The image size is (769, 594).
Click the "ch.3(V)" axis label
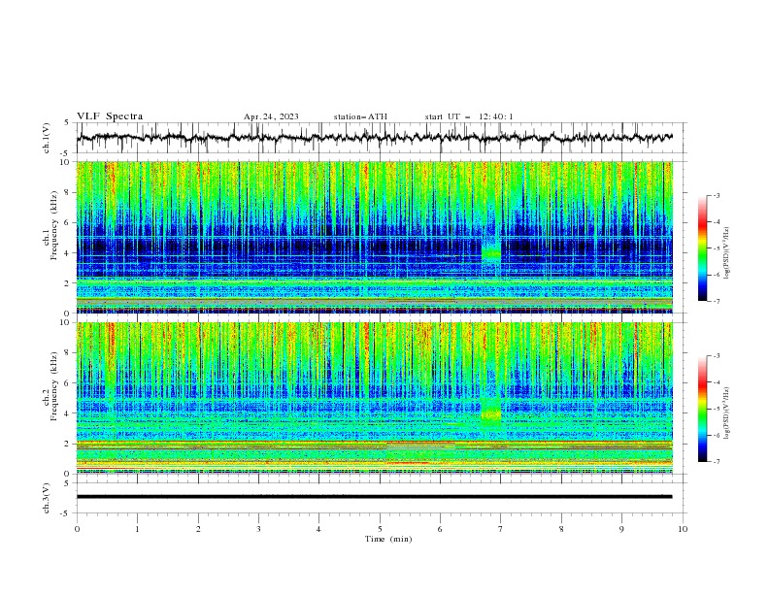[47, 498]
